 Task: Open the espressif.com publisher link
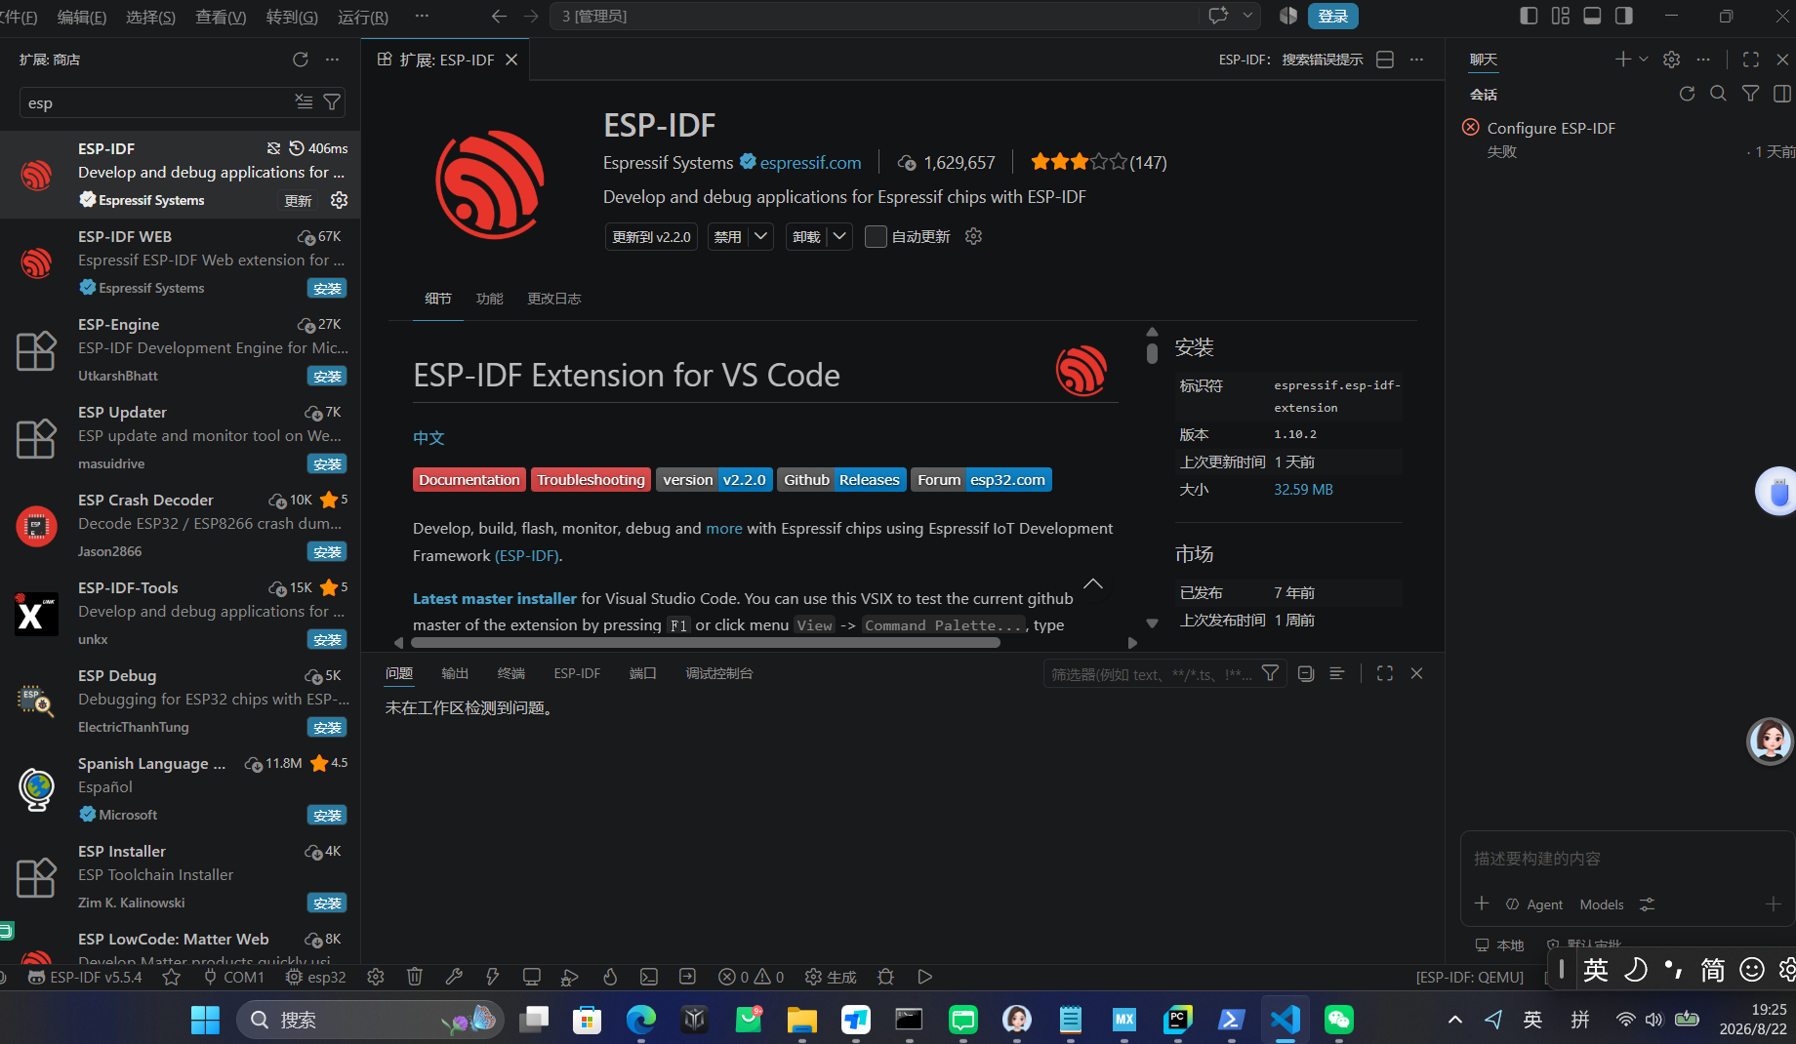[810, 162]
